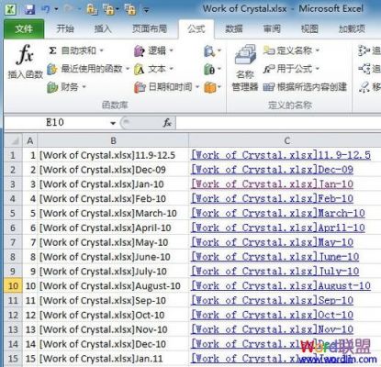Open Lookup and Reference functions icon
The width and height of the screenshot is (381, 367).
209,50
